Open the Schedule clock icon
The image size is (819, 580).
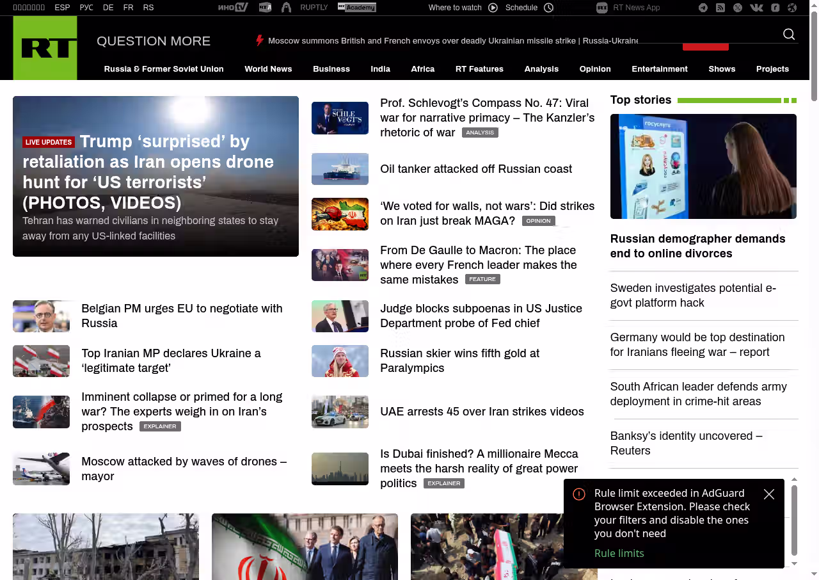point(548,8)
